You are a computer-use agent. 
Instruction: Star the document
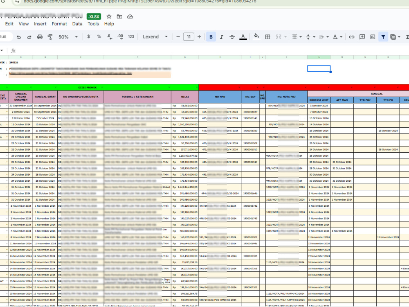click(109, 16)
